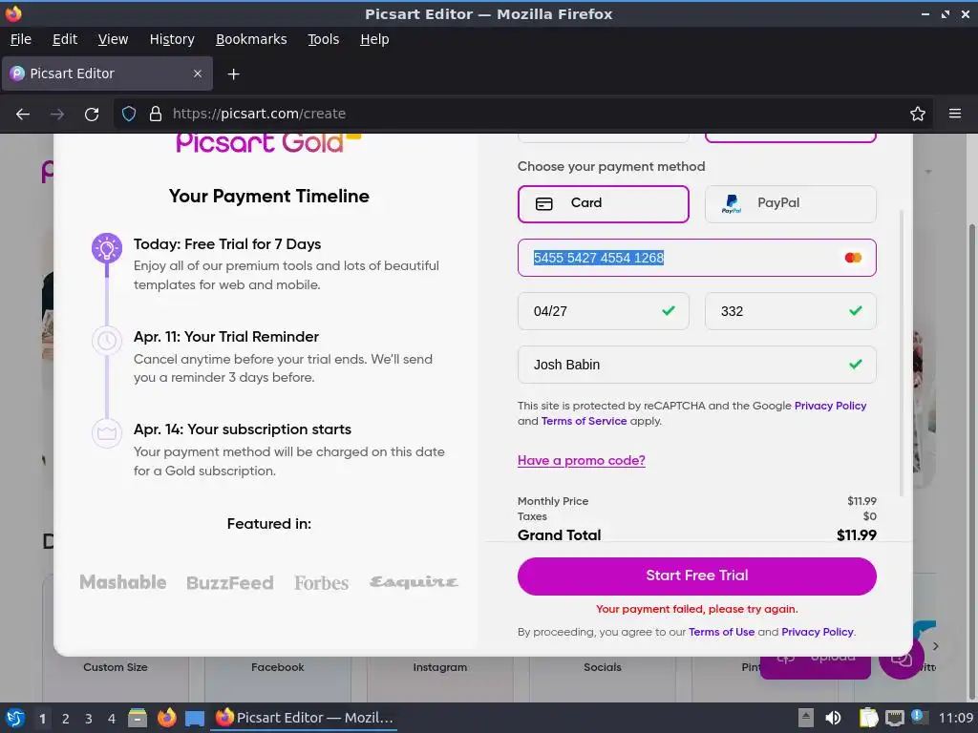This screenshot has width=978, height=733.
Task: Click the Forbes logo
Action: 321,583
